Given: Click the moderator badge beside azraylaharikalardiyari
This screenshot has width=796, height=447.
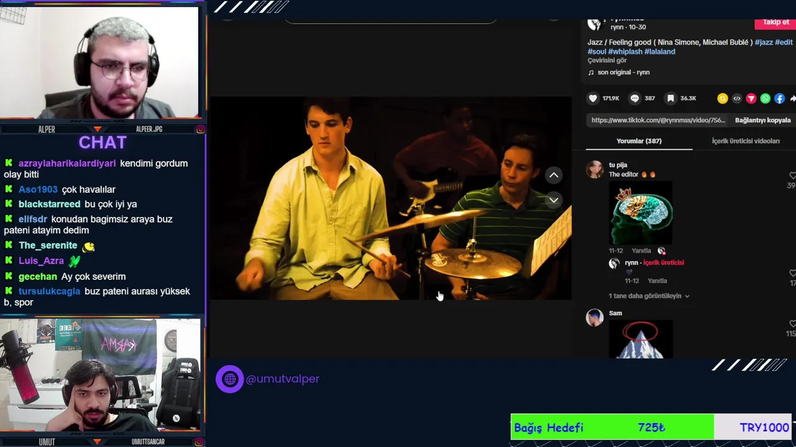Looking at the screenshot, I should pos(9,163).
